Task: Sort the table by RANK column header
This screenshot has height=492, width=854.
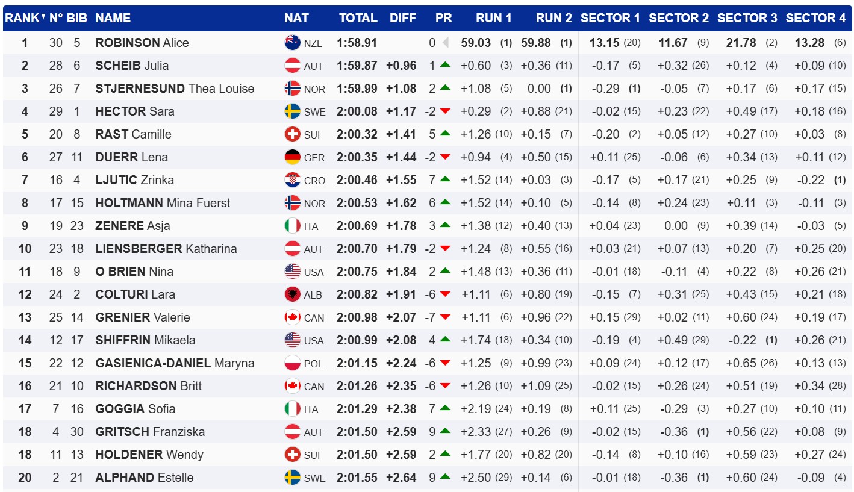Action: pos(24,18)
